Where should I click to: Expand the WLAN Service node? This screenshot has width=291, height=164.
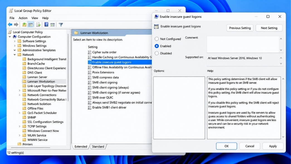19,135
